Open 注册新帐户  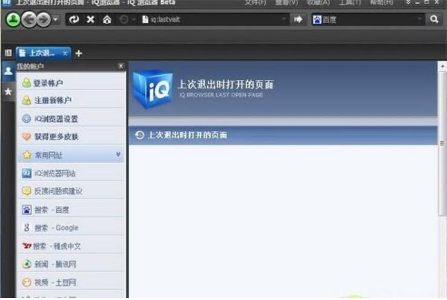pyautogui.click(x=71, y=101)
